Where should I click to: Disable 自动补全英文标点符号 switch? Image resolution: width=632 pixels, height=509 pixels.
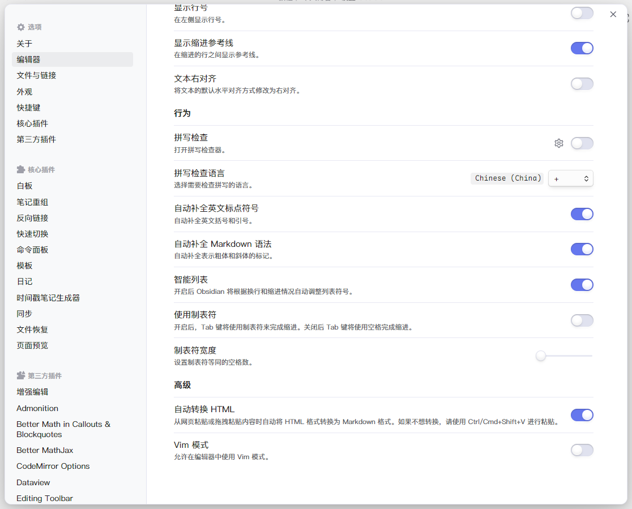click(x=582, y=214)
